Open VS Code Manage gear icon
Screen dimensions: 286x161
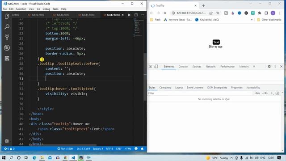tap(7, 141)
